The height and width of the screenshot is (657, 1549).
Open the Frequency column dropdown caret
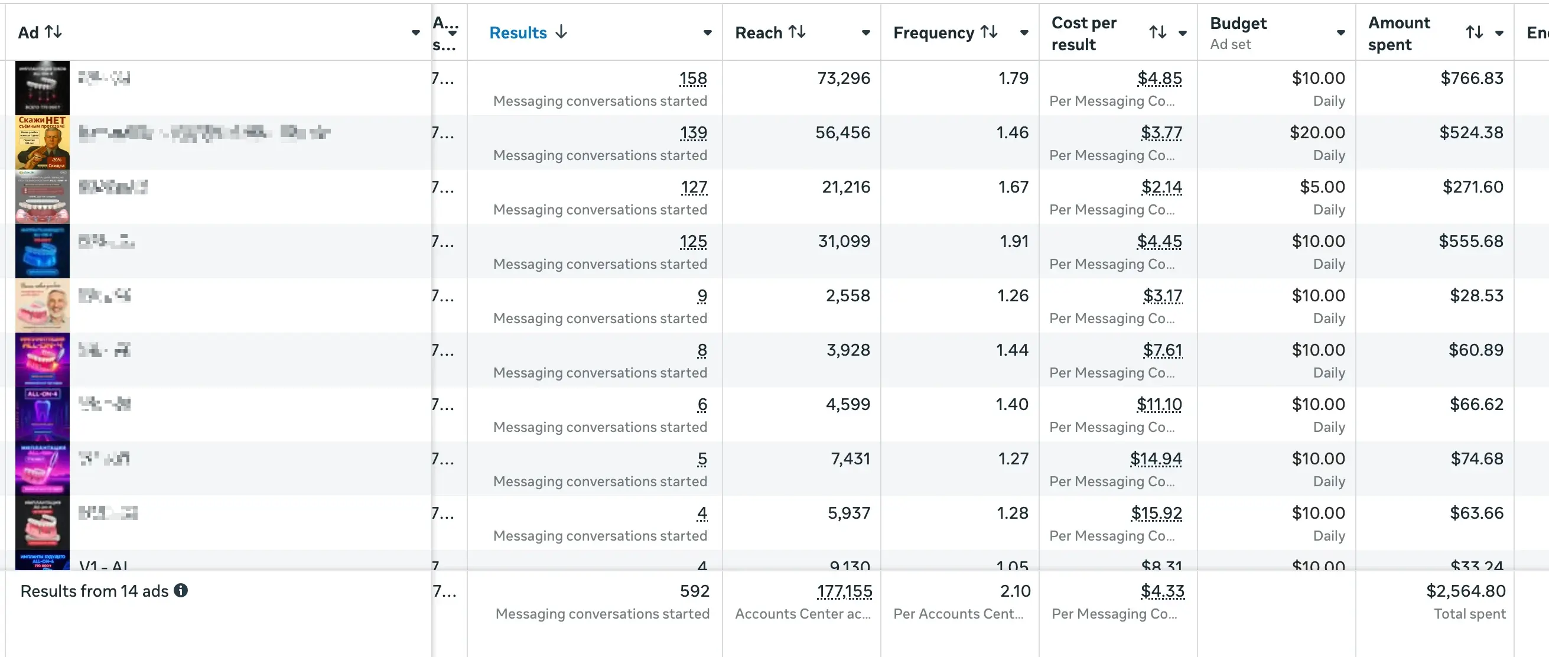(1023, 33)
